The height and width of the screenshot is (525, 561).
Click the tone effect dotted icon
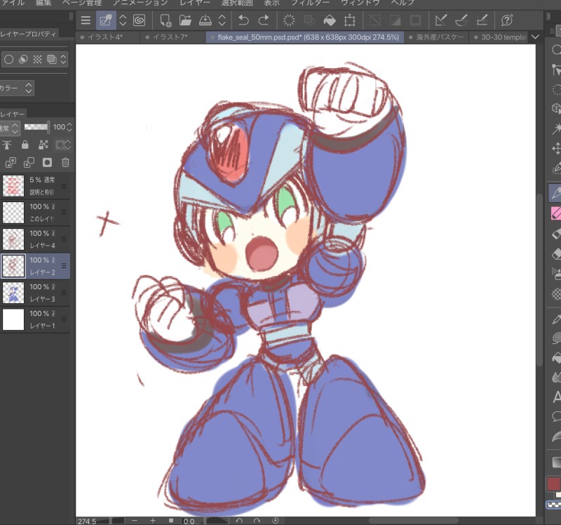pos(37,60)
